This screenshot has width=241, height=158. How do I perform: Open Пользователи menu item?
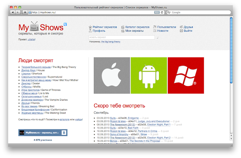(166, 27)
